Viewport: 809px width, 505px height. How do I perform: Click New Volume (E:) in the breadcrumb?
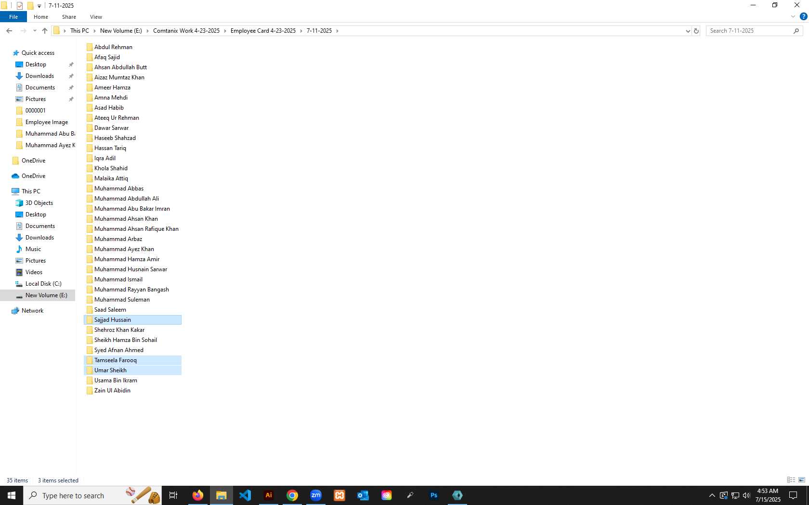(121, 31)
